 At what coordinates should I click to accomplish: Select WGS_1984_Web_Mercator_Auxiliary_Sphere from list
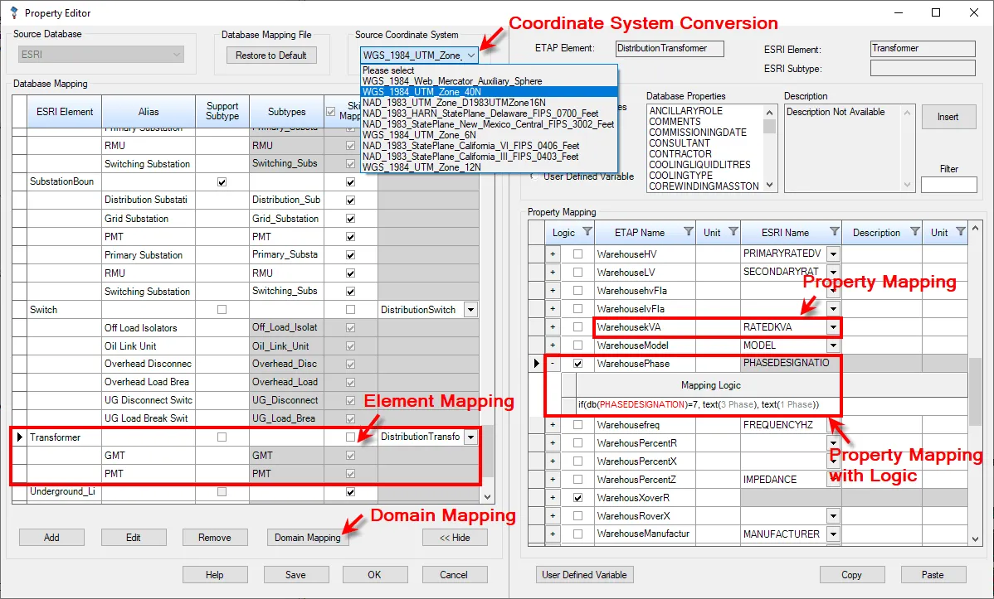coord(452,81)
